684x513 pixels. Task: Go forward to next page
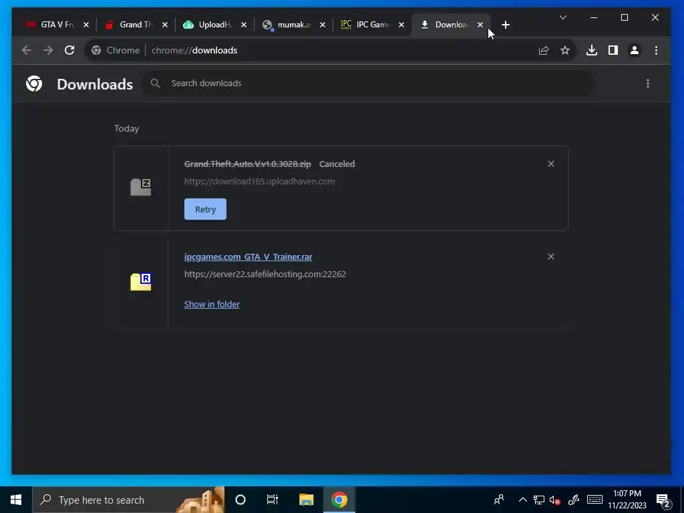(x=48, y=50)
